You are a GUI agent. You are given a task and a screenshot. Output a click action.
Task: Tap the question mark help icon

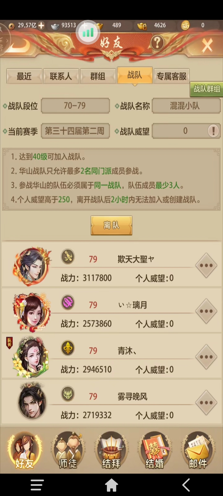[157, 42]
